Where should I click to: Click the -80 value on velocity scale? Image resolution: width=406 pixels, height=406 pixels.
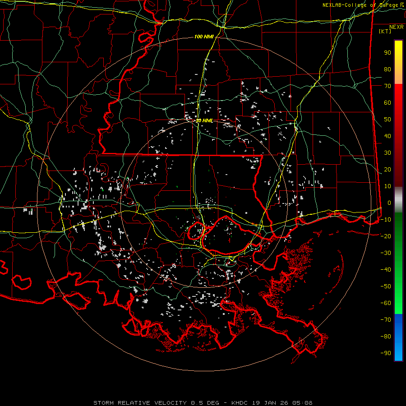[x=386, y=337]
